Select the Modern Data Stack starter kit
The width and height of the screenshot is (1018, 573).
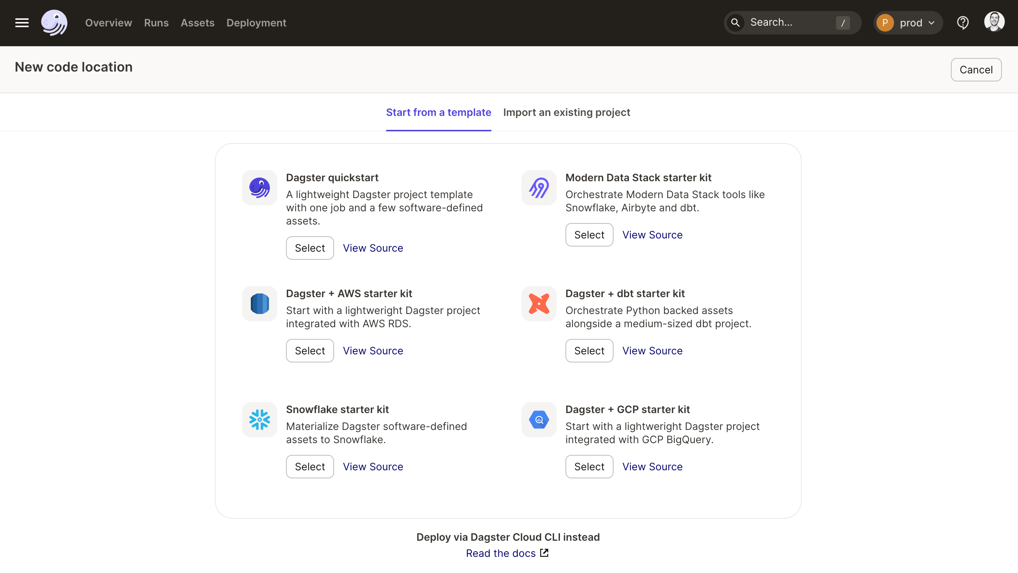pyautogui.click(x=589, y=235)
